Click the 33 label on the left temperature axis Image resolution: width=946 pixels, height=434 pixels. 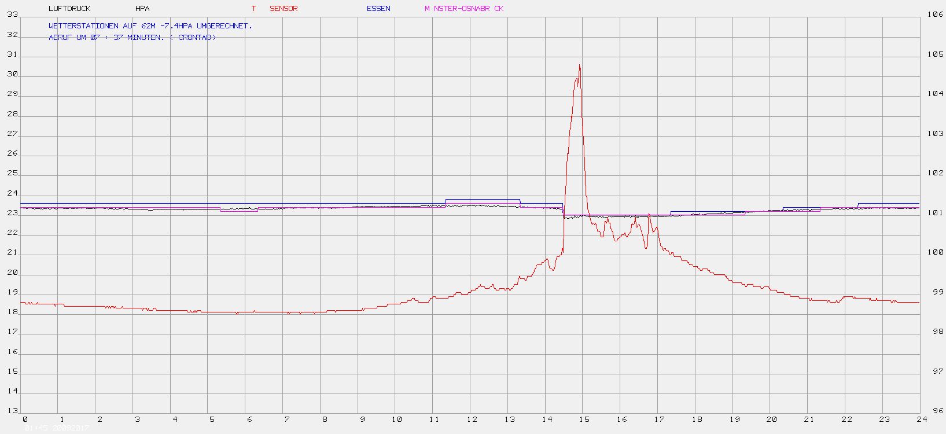tap(12, 14)
